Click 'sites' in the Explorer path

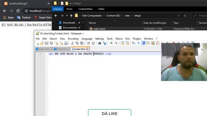[127, 16]
